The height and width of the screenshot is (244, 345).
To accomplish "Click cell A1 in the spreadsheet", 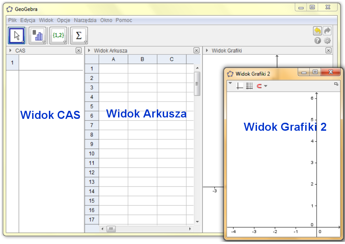I will pyautogui.click(x=113, y=69).
